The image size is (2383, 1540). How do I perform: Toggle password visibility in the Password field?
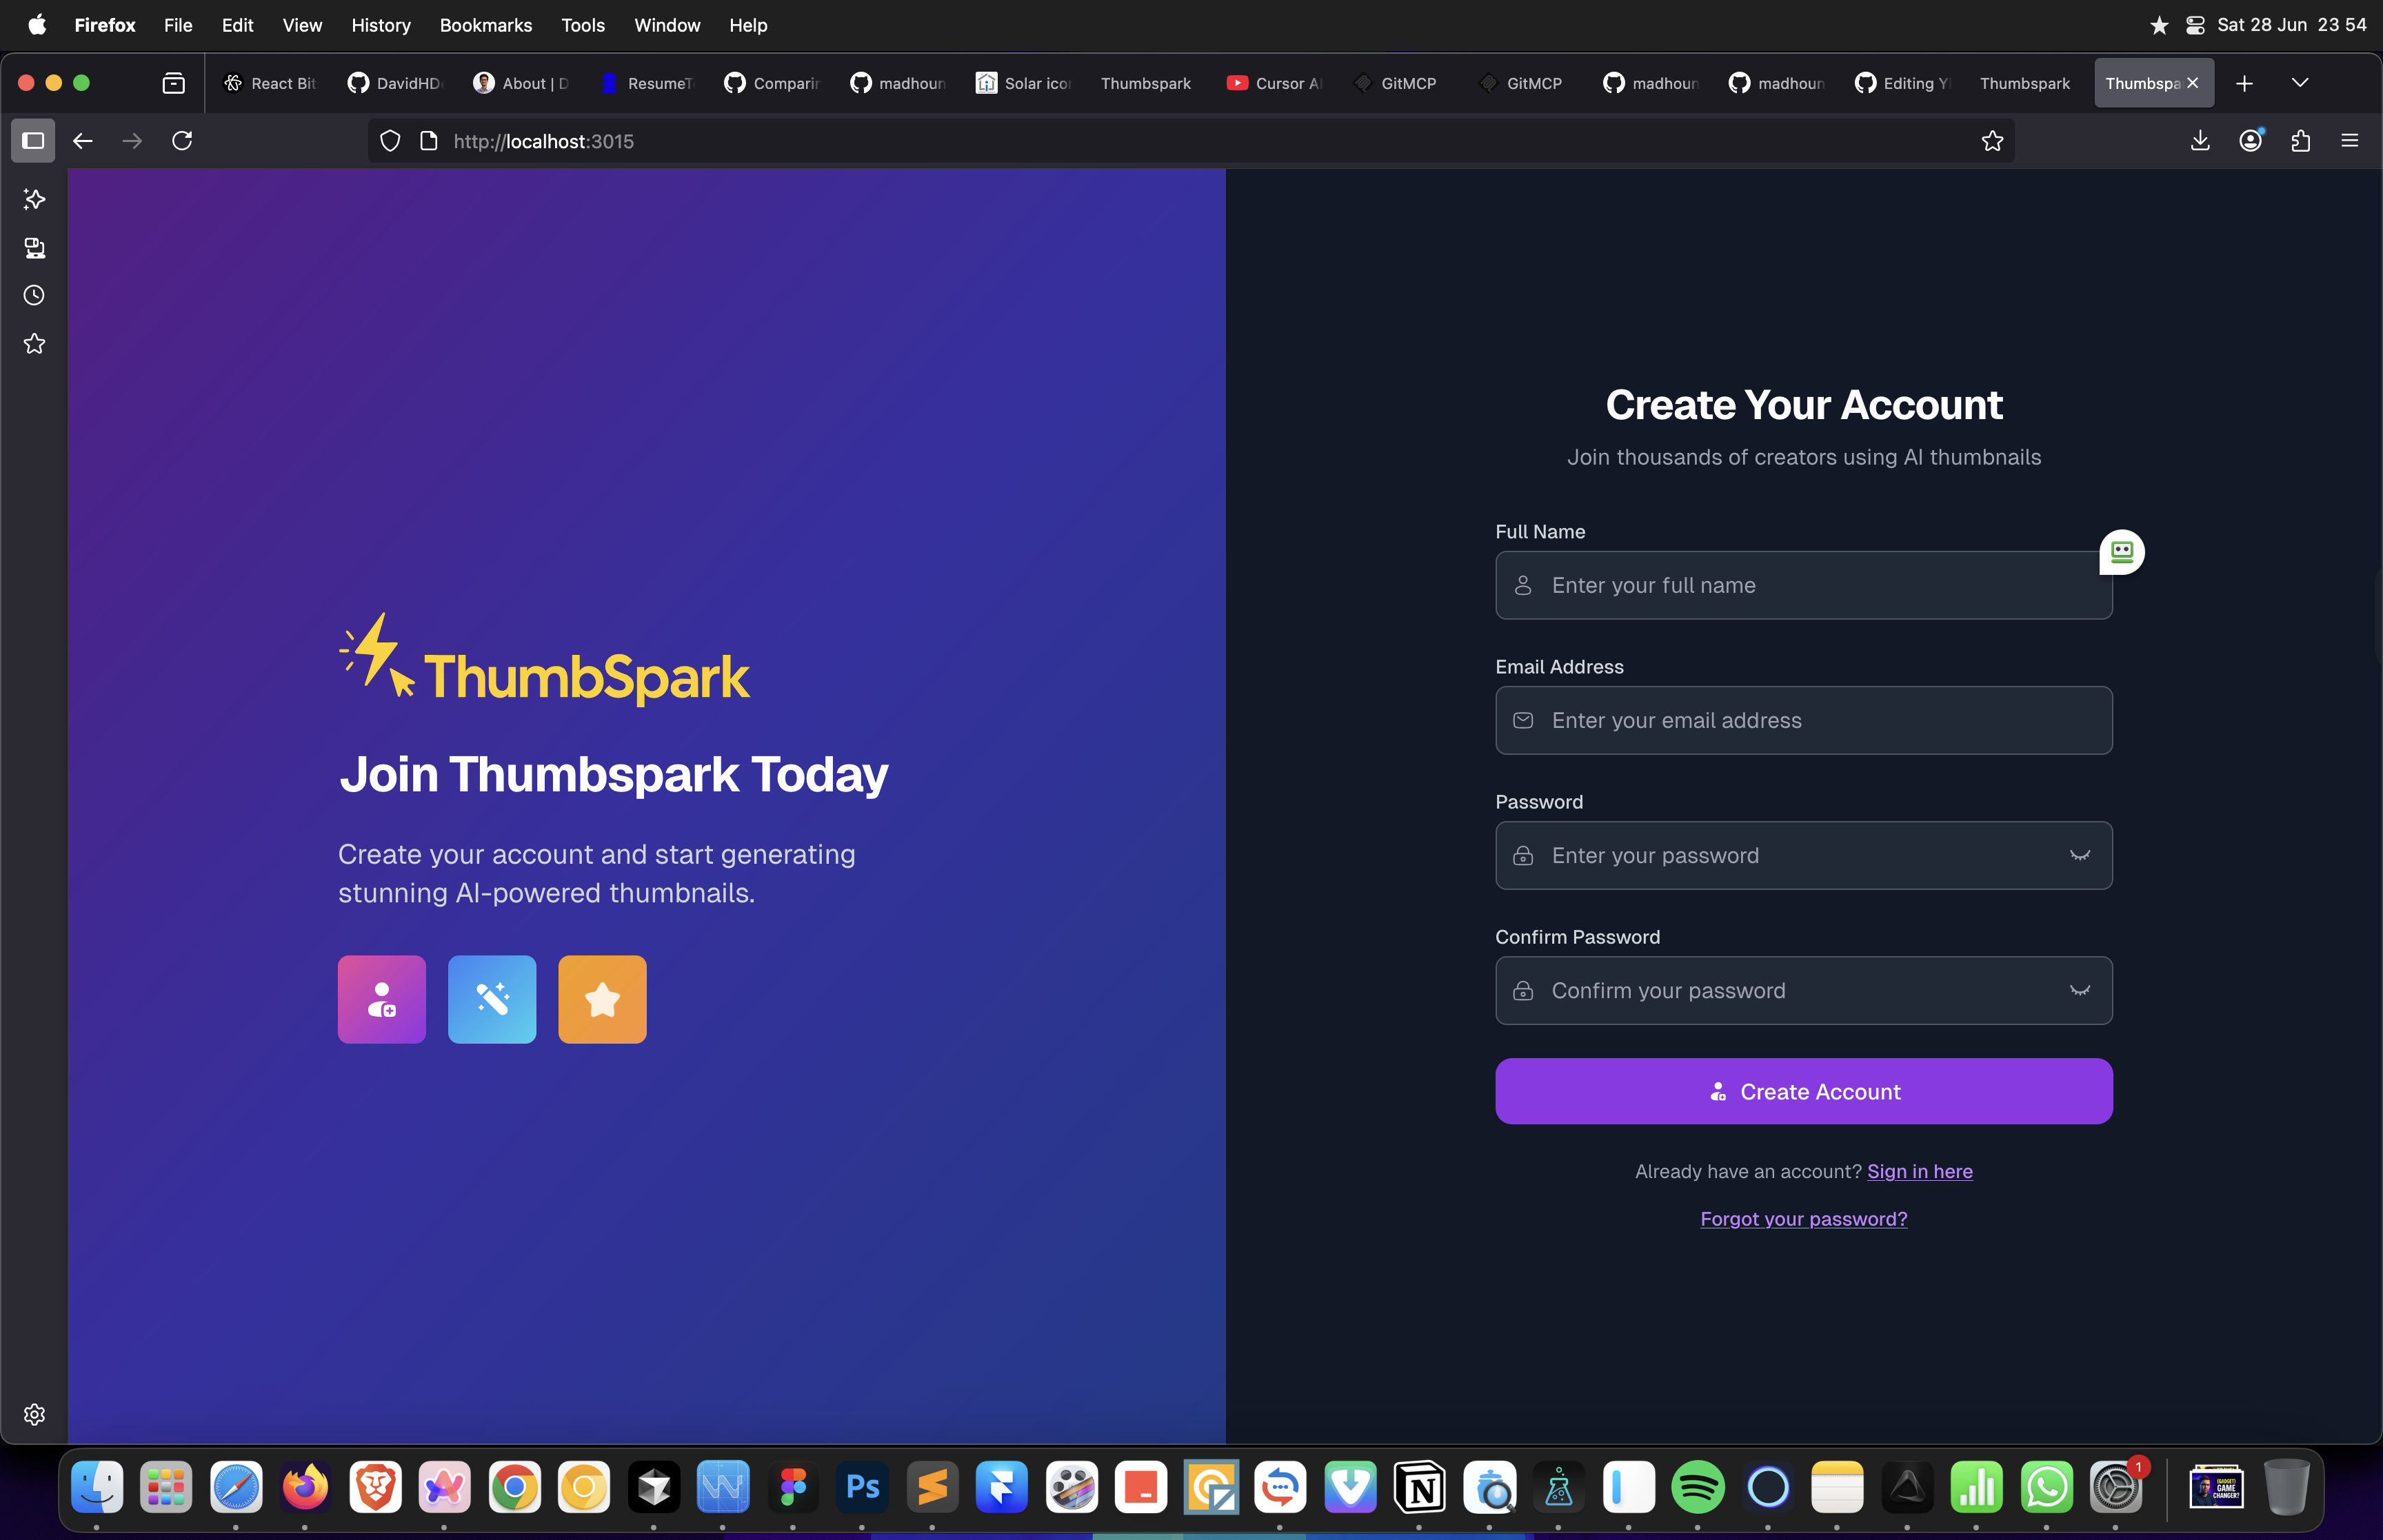click(x=2079, y=855)
